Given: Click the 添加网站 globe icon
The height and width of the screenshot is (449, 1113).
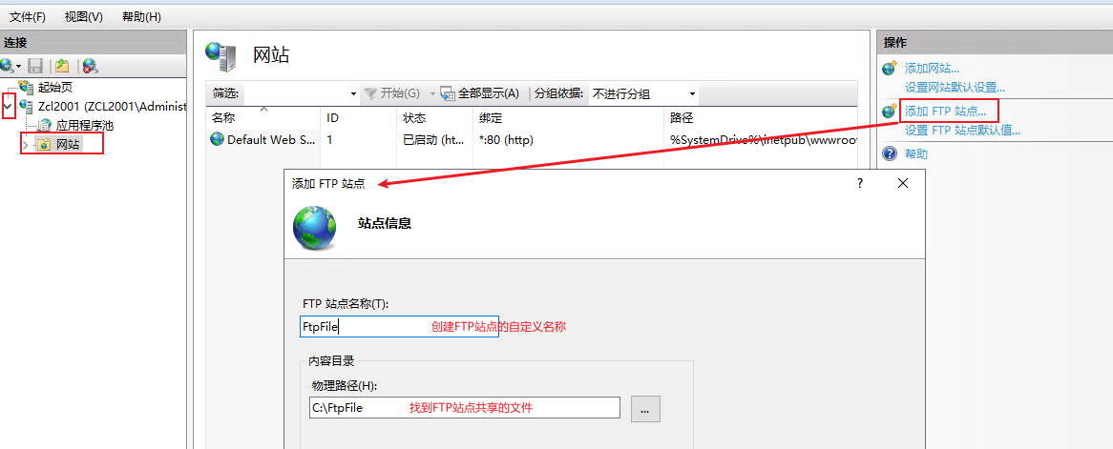Looking at the screenshot, I should tap(890, 69).
